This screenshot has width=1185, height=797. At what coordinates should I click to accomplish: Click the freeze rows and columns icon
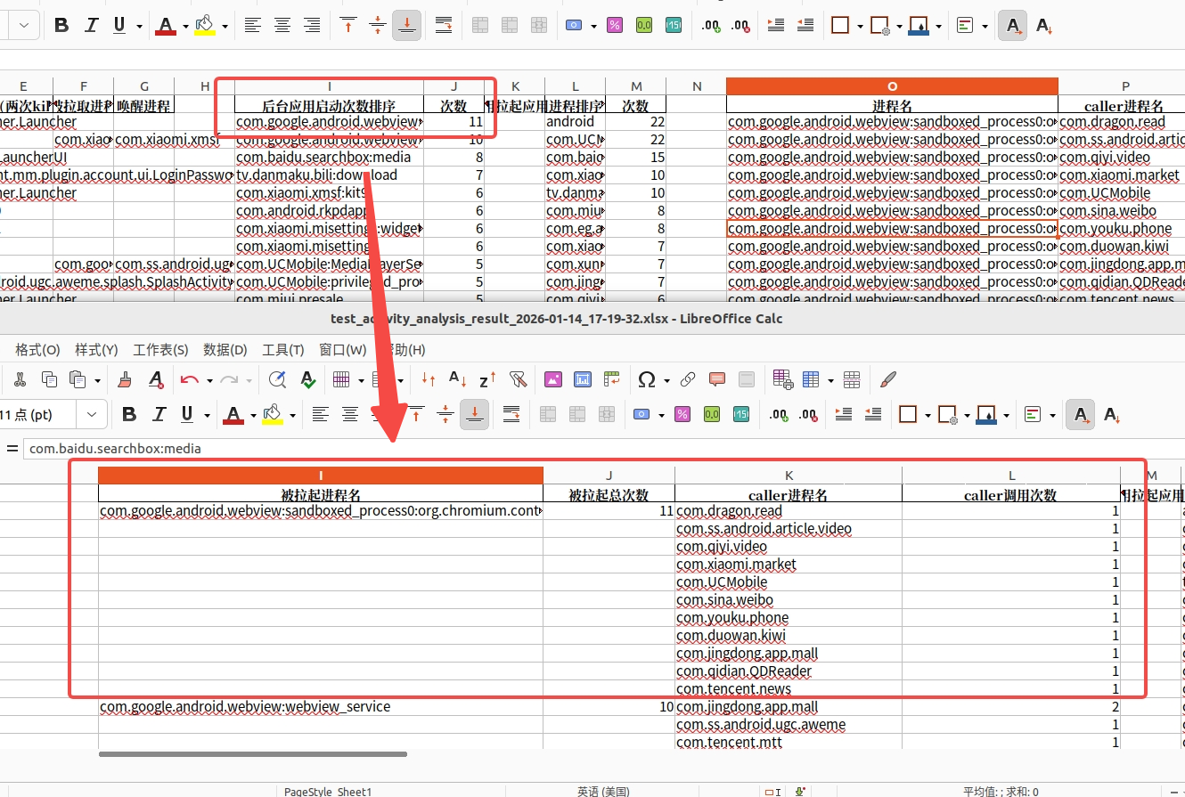(811, 380)
